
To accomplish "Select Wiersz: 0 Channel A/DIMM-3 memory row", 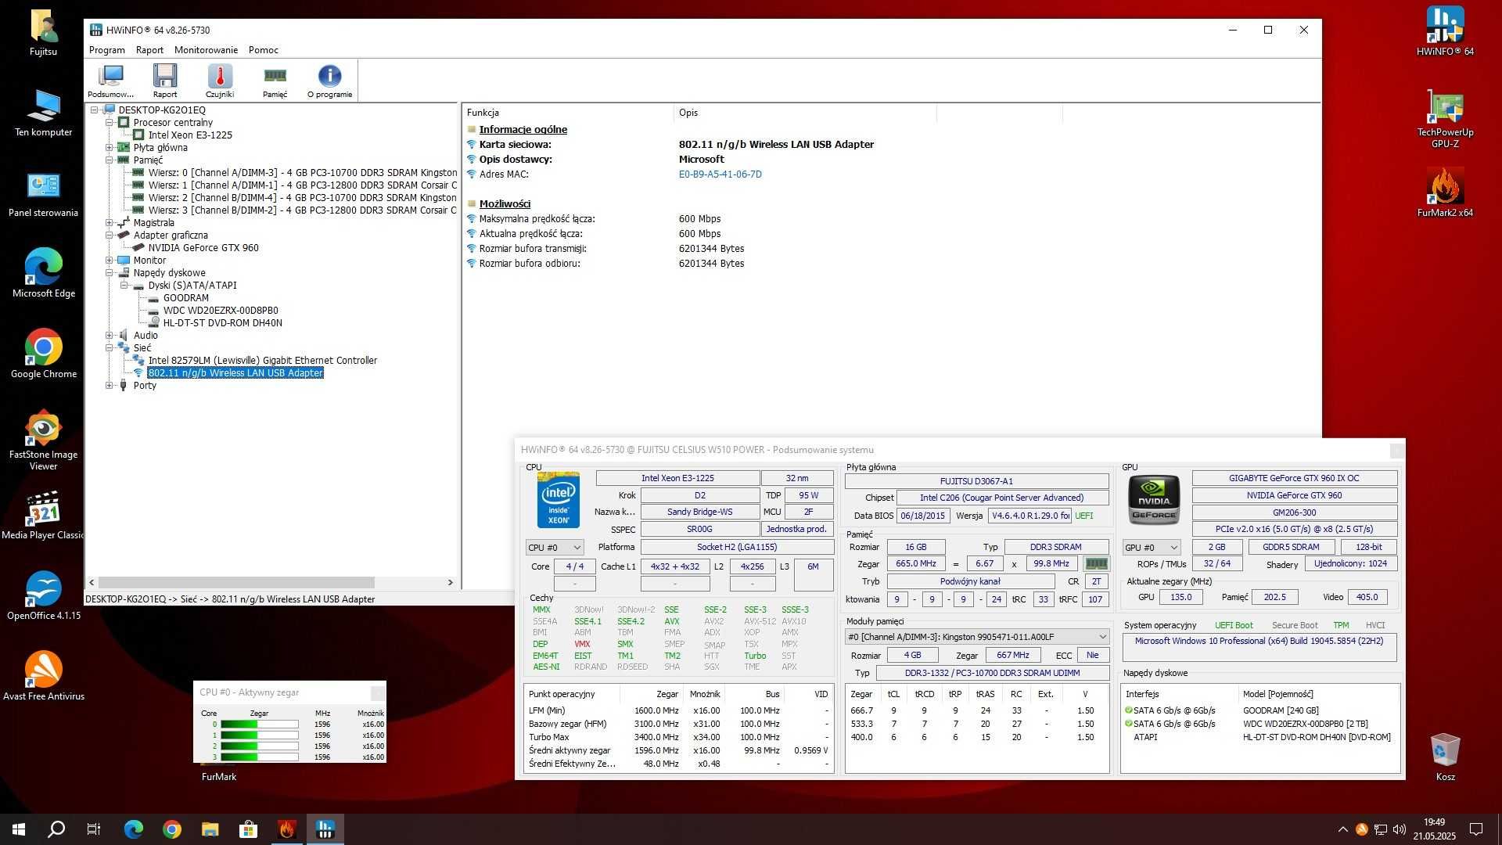I will 303,173.
